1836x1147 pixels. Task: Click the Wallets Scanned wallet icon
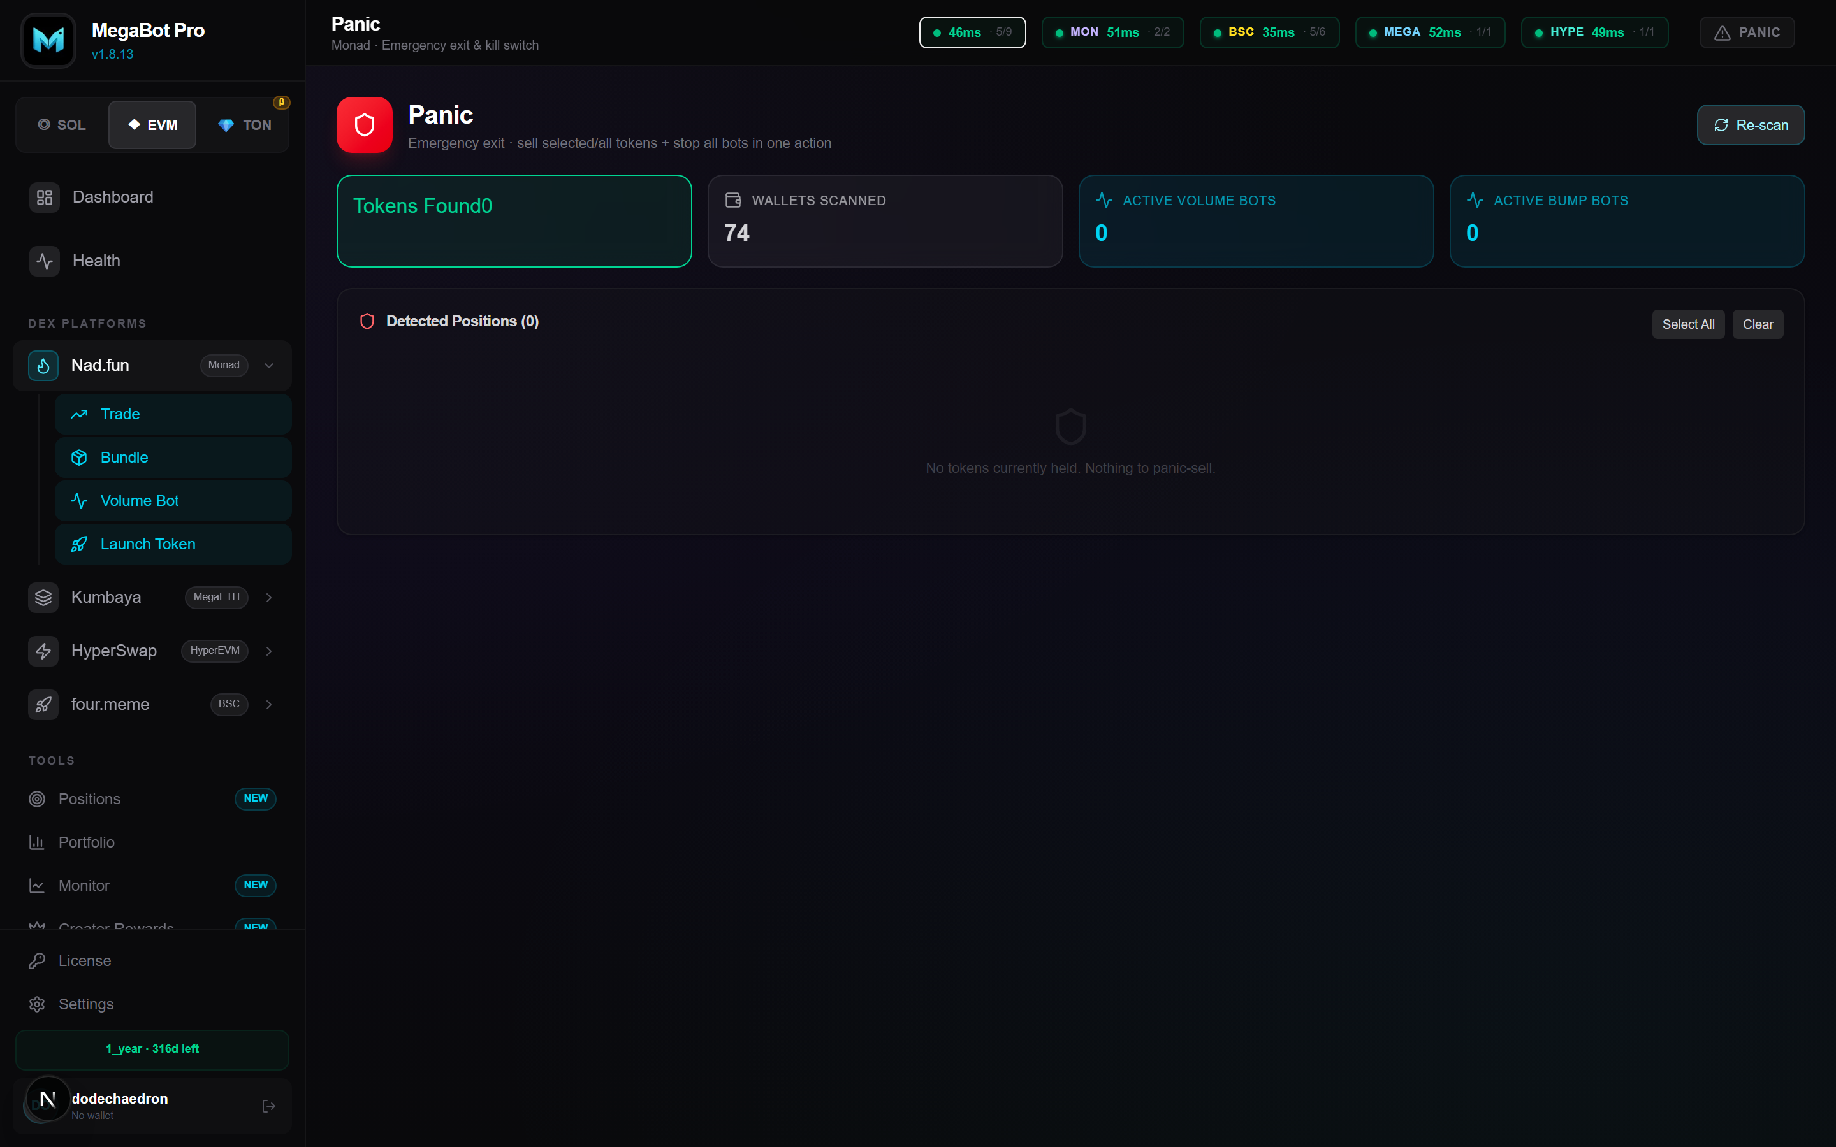733,200
